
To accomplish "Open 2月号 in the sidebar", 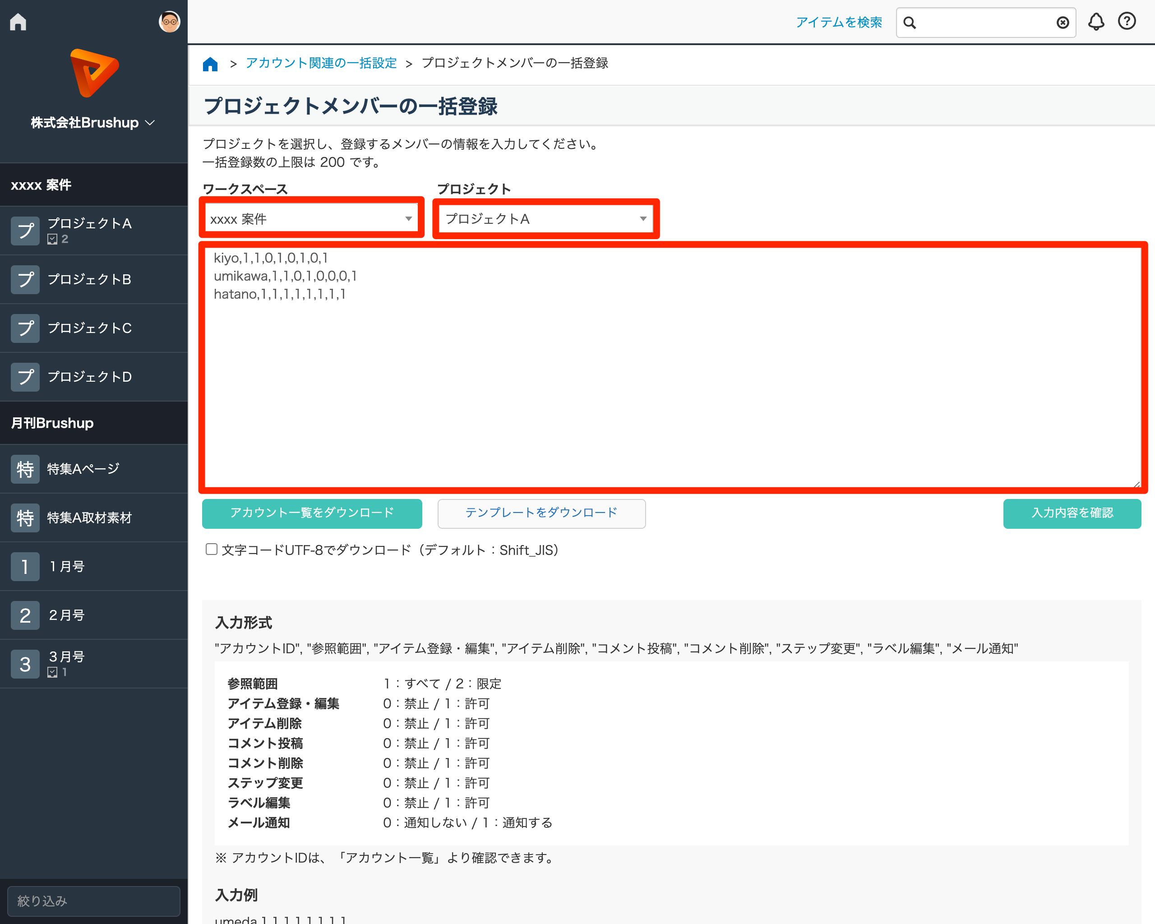I will (66, 615).
